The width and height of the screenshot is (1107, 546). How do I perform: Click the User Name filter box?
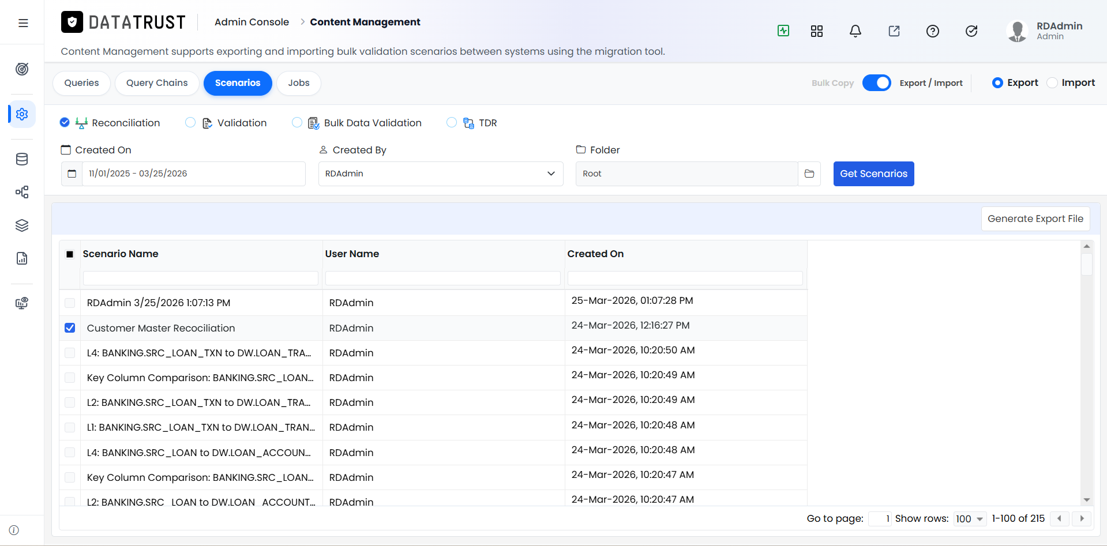pos(443,278)
